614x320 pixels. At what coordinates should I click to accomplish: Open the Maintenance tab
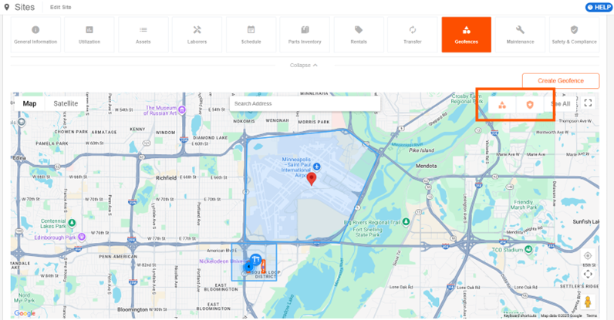click(x=520, y=35)
